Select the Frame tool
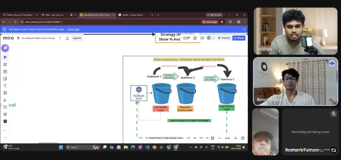 point(5,107)
